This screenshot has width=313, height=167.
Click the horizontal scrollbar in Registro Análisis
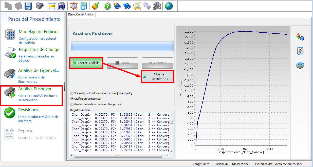click(x=118, y=156)
